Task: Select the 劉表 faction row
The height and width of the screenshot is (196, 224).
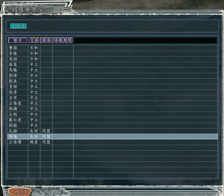Action: tap(112, 81)
